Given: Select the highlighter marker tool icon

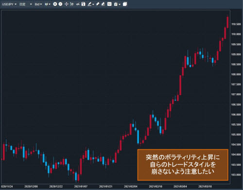Looking at the screenshot, I should pyautogui.click(x=98, y=4).
